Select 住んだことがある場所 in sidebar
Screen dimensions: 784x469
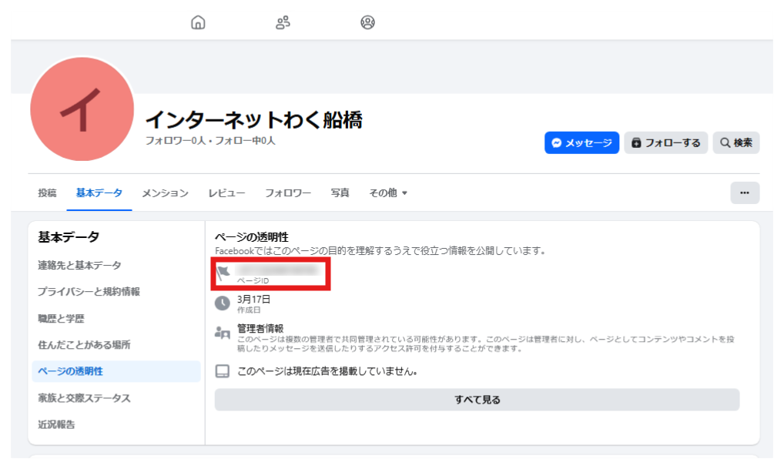84,345
